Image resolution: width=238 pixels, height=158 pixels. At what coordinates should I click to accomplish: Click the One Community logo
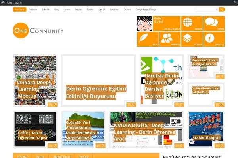[38, 30]
